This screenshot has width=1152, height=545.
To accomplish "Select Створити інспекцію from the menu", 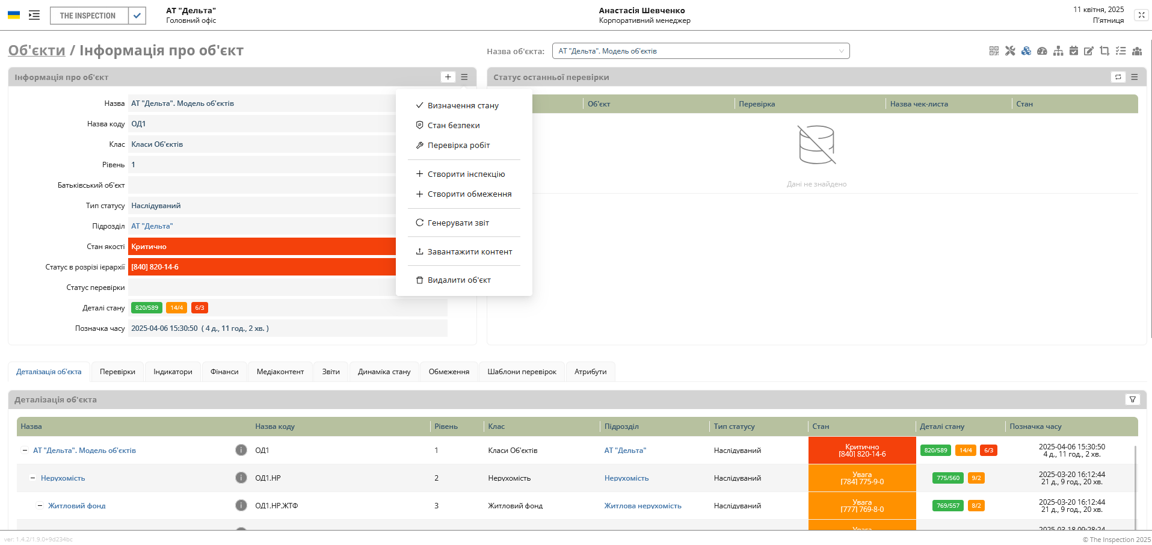I will [x=466, y=174].
